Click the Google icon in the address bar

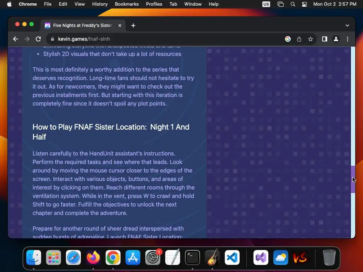coord(288,39)
